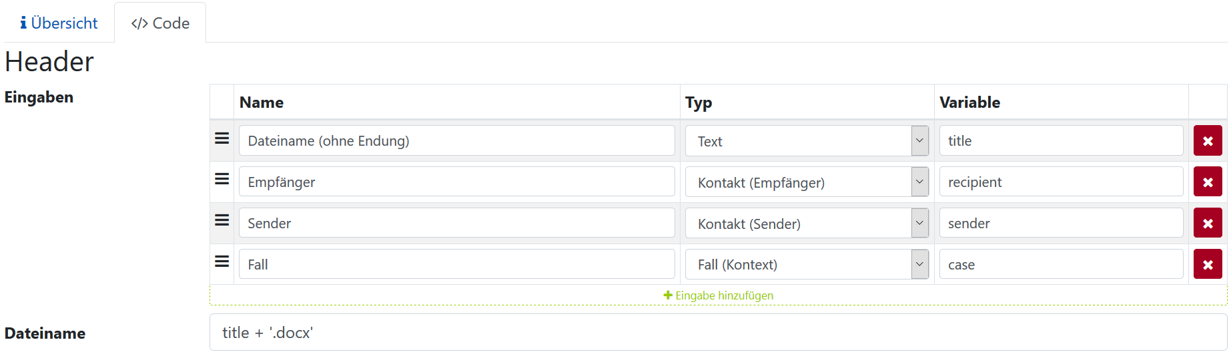Click the Dateiname expression field
Image resolution: width=1231 pixels, height=358 pixels.
[x=719, y=332]
